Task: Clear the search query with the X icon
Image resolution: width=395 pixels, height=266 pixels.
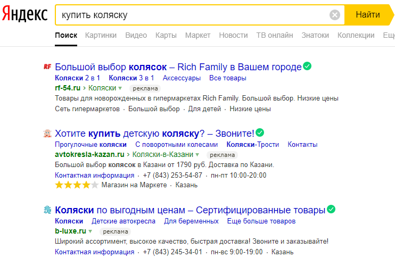Action: tap(334, 15)
